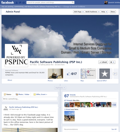Click the red-capped friend avatar
Image resolution: width=120 pixels, height=132 pixels.
point(72,105)
